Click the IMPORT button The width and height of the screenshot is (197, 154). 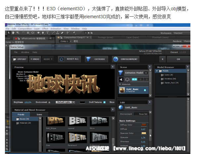click(x=20, y=59)
